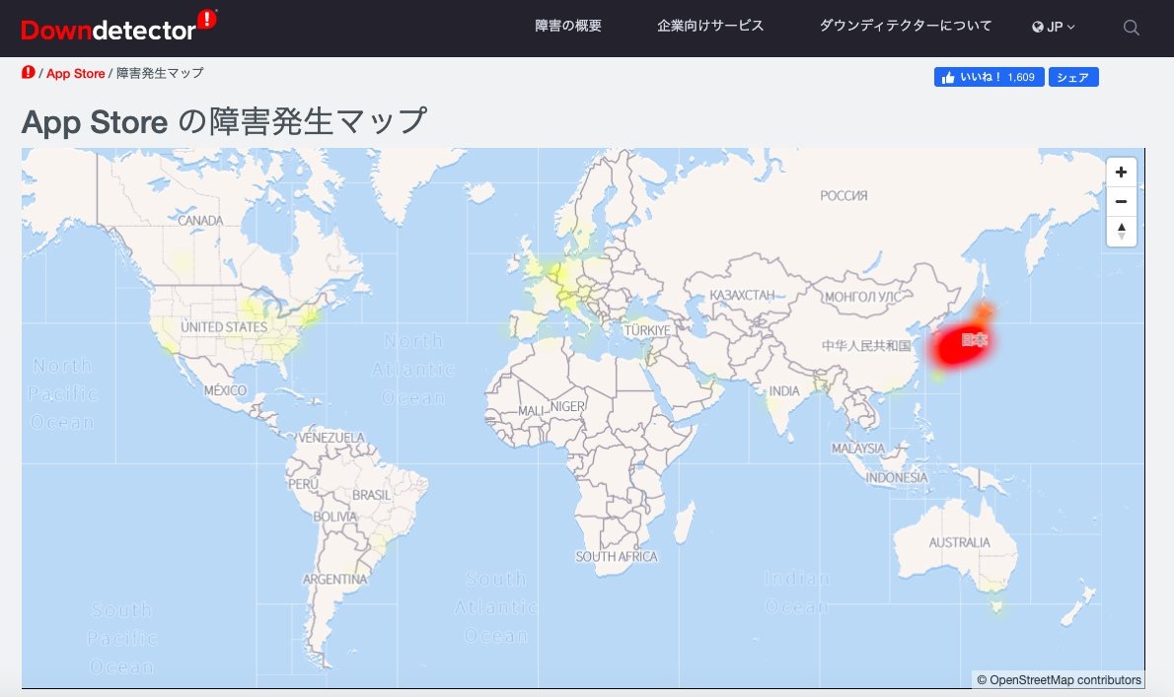Viewport: 1174px width, 697px height.
Task: Click the App Store breadcrumb link
Action: click(x=75, y=74)
